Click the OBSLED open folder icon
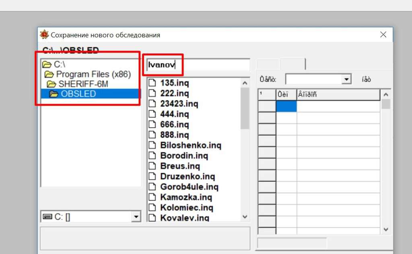Viewport: 412px width, 254px height. tap(54, 94)
